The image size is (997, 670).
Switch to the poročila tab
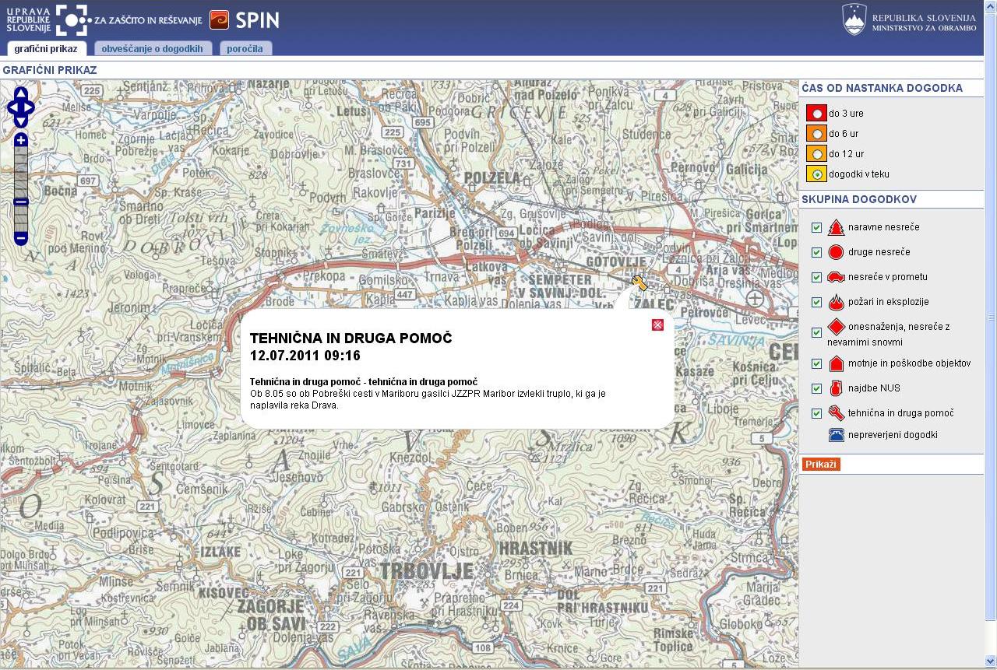pos(245,48)
